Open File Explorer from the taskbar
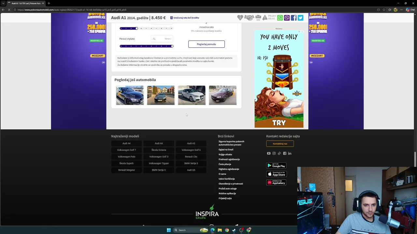The width and height of the screenshot is (417, 234). [220, 230]
